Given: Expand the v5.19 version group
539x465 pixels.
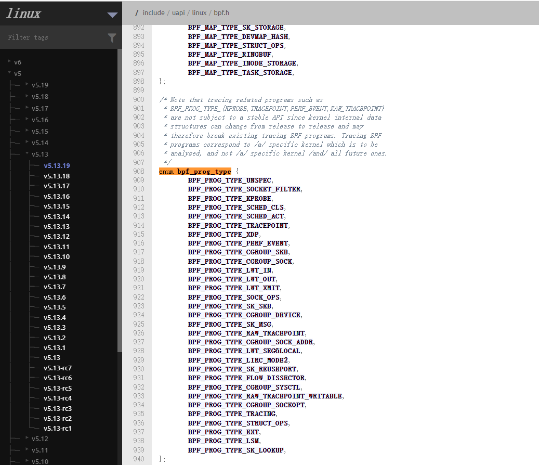Looking at the screenshot, I should click(x=27, y=84).
